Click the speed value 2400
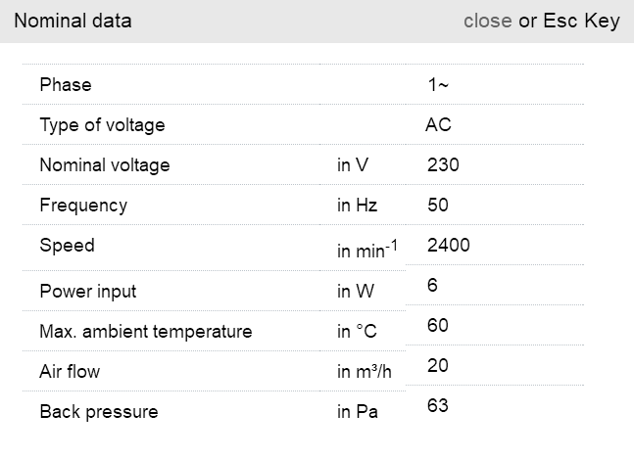 pos(449,246)
